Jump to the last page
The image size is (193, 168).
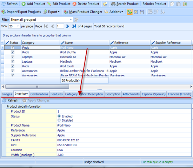pyautogui.click(x=74, y=26)
